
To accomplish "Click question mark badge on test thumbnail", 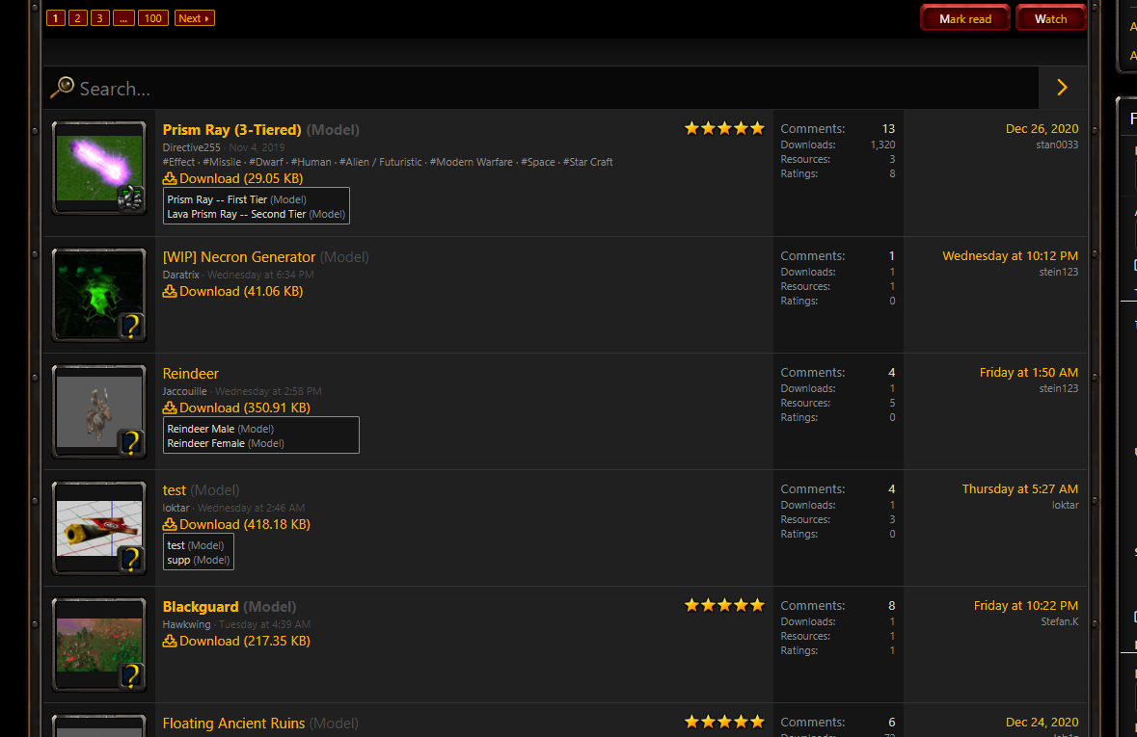I will point(131,559).
